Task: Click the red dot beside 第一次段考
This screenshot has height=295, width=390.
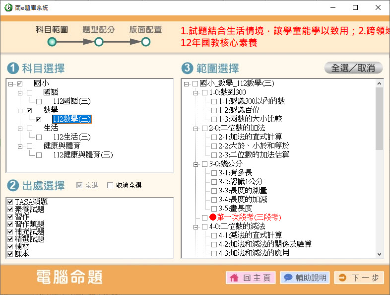Action: (x=213, y=218)
